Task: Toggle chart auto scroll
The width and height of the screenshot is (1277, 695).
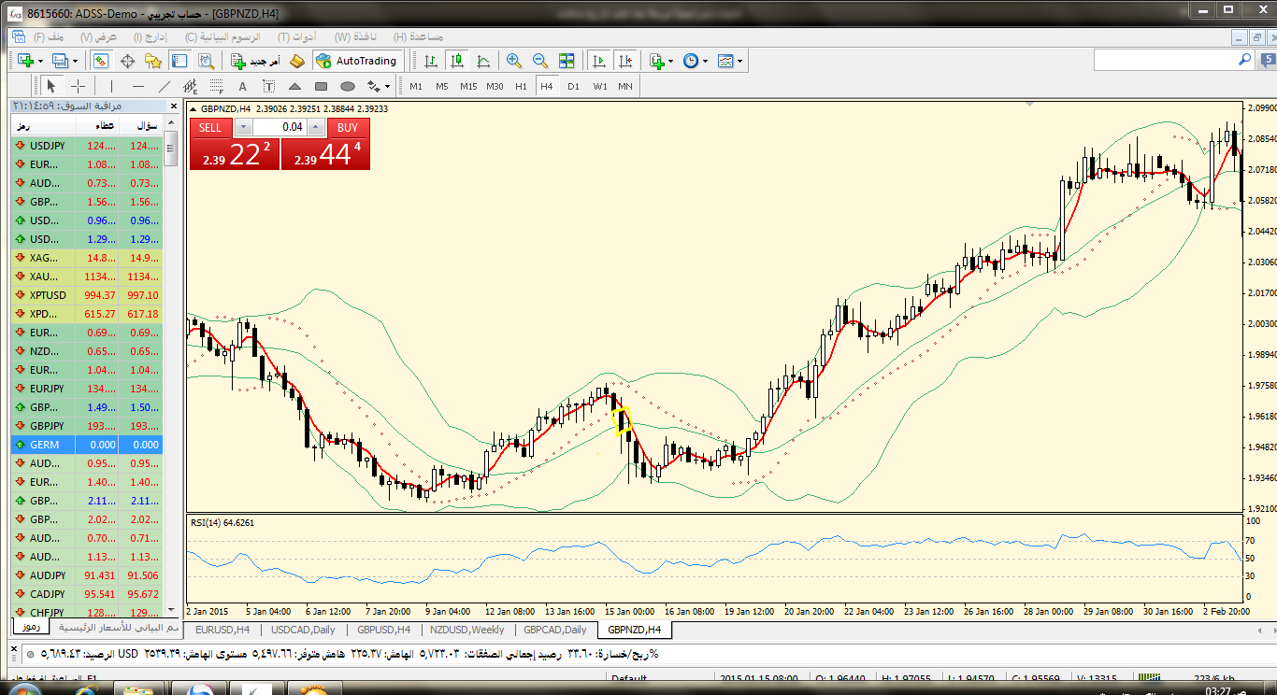Action: [x=599, y=61]
